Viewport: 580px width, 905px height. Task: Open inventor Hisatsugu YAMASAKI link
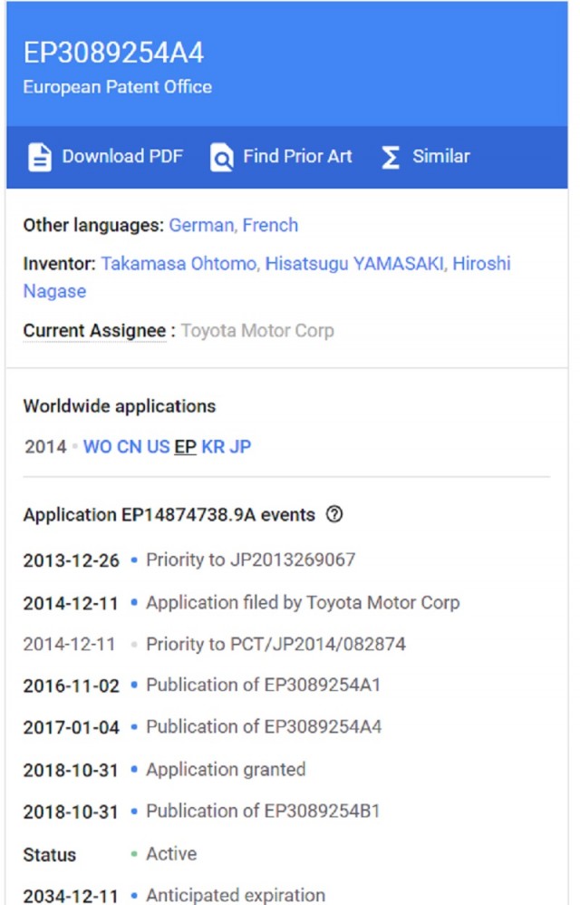354,264
